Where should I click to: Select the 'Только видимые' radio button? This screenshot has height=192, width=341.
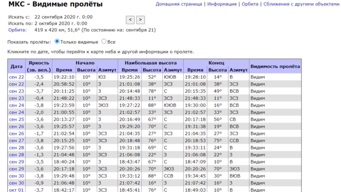pos(57,41)
